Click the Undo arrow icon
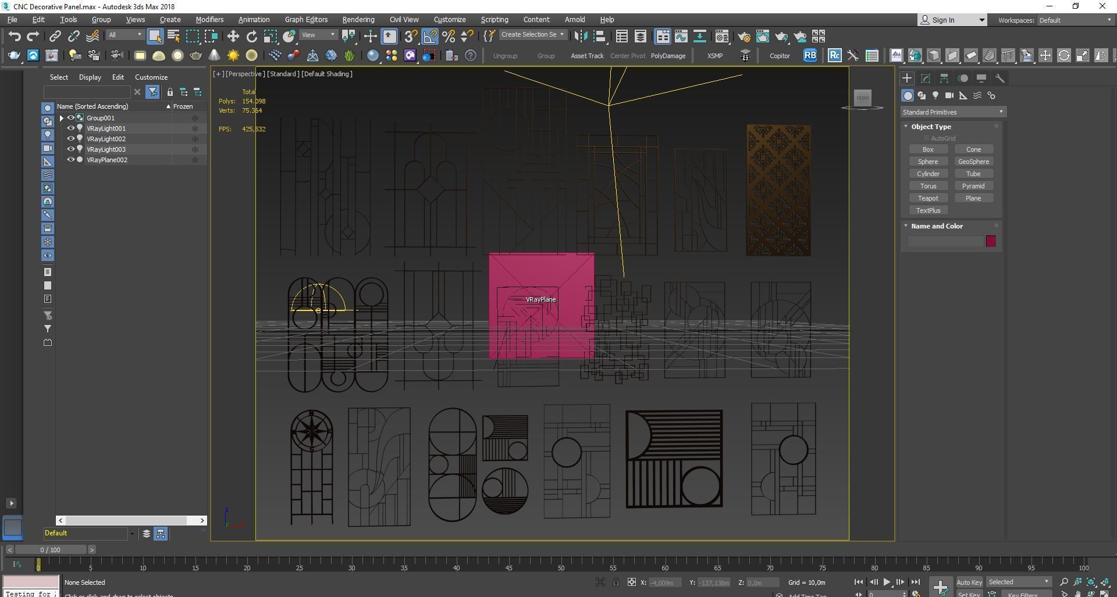 [15, 36]
